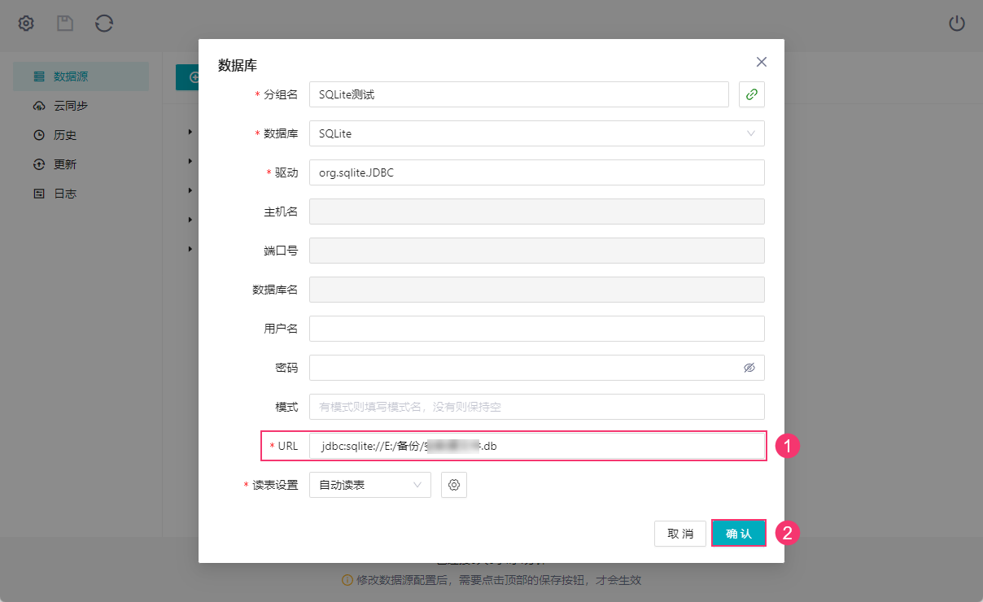Screen dimensions: 983x602
Task: Select 更新 in the sidebar
Action: pos(81,164)
